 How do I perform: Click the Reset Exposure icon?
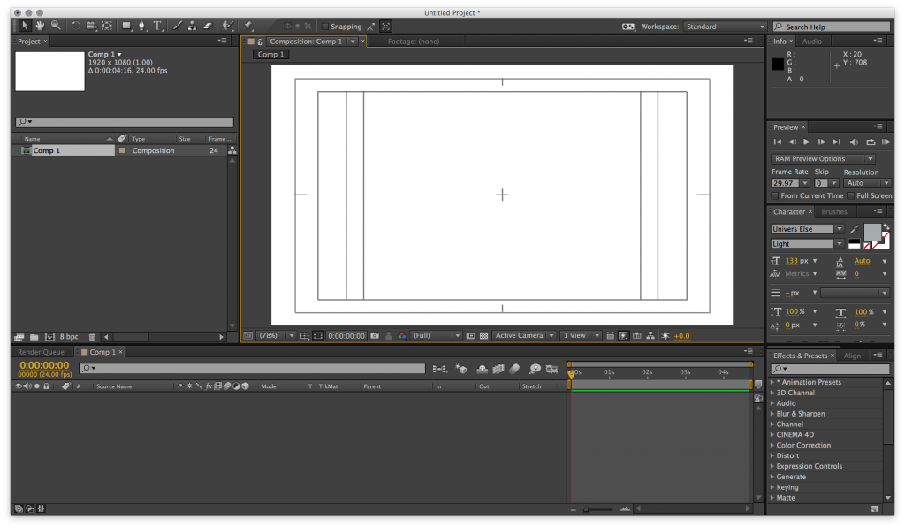click(665, 335)
